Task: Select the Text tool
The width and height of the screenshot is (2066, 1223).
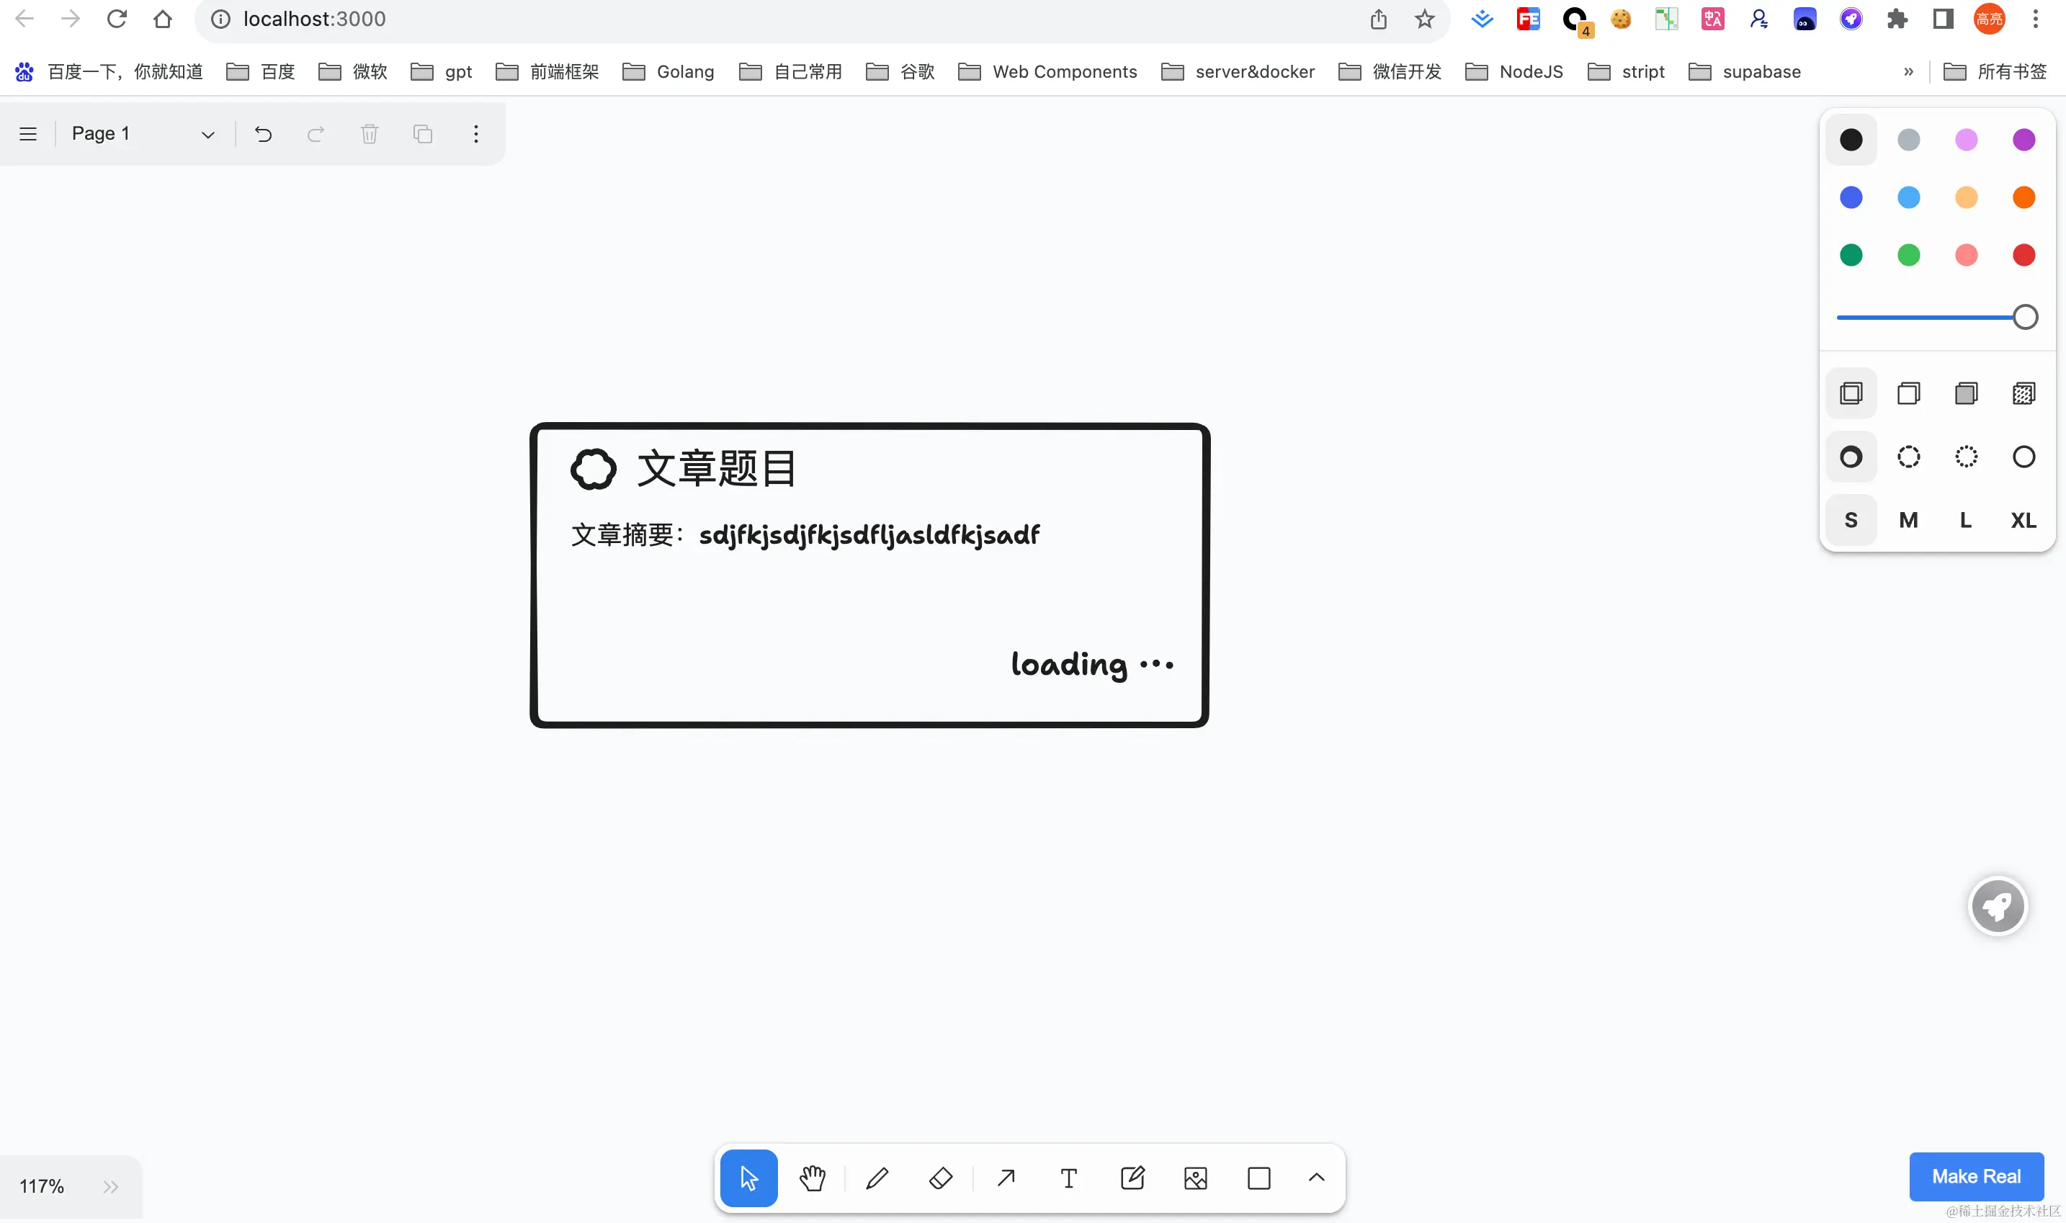Action: pyautogui.click(x=1068, y=1178)
